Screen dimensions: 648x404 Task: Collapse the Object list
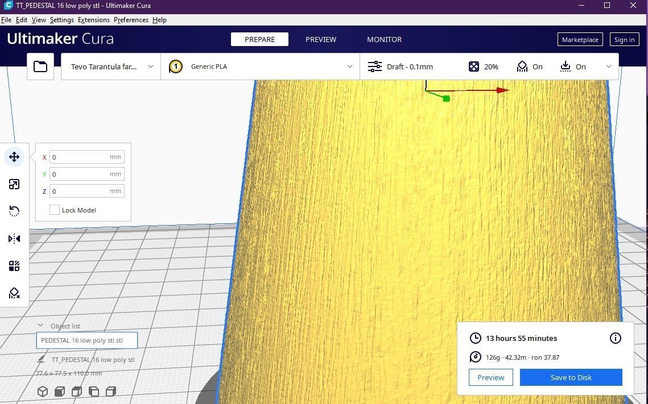[40, 326]
